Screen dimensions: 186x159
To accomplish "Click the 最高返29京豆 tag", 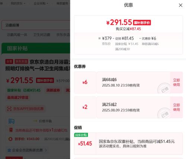I will tap(18, 97).
